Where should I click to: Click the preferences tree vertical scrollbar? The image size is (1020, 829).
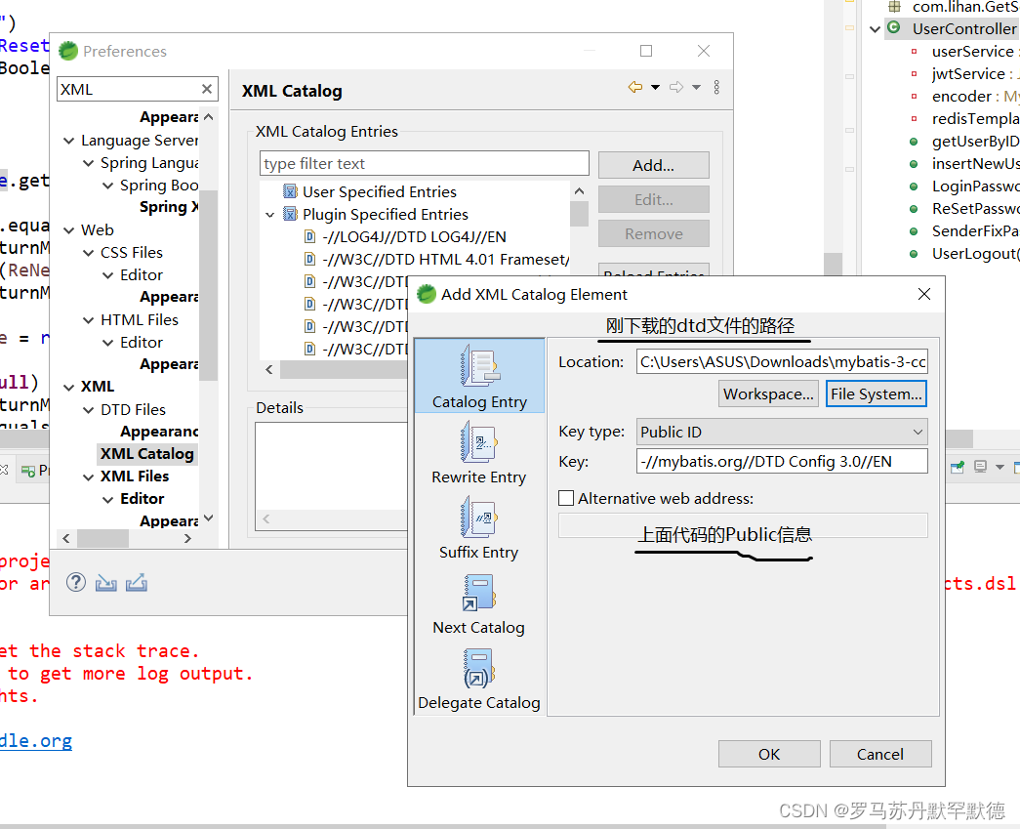[x=208, y=286]
